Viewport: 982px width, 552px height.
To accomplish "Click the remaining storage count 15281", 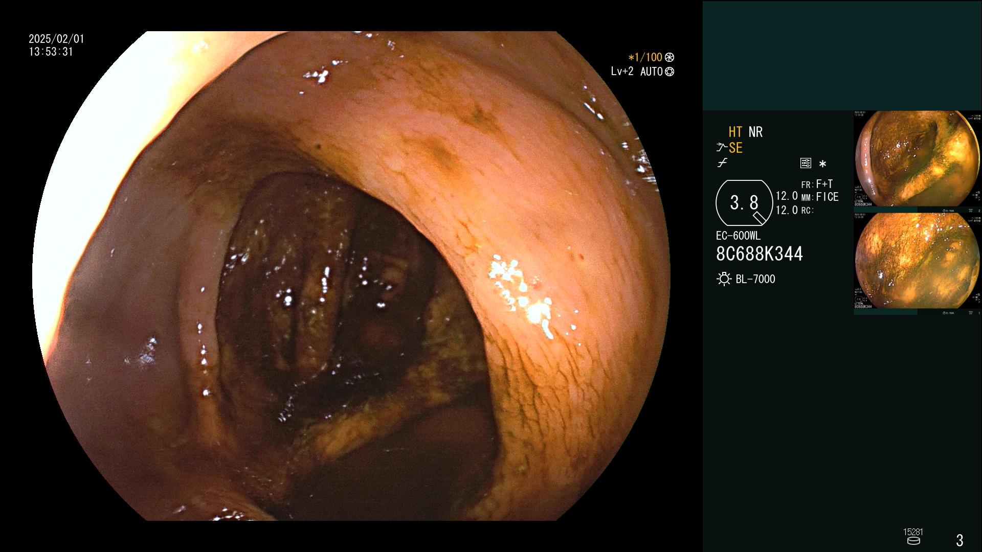I will click(913, 532).
